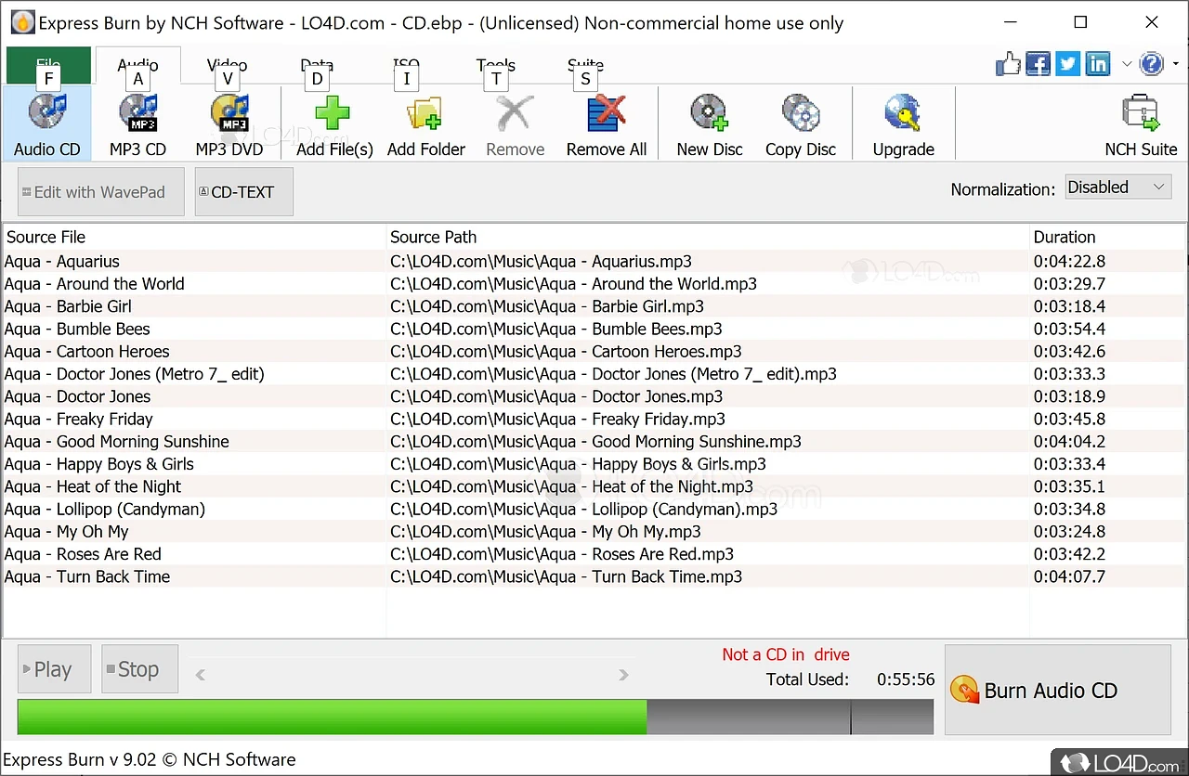
Task: Click the playback seek bar left arrow
Action: (200, 675)
